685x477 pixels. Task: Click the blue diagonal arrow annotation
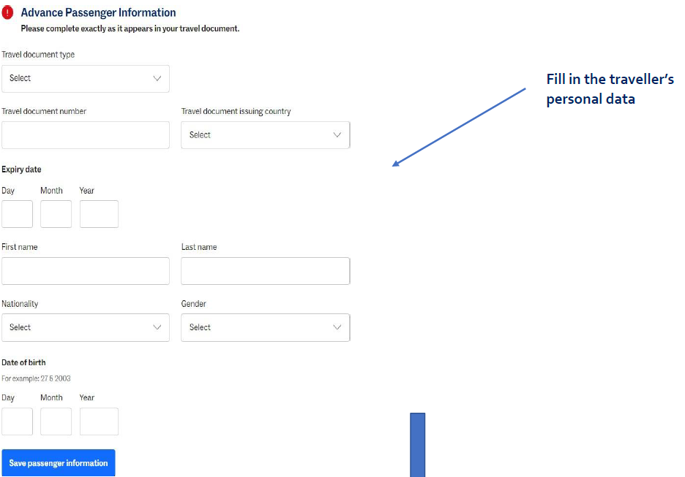tap(460, 127)
